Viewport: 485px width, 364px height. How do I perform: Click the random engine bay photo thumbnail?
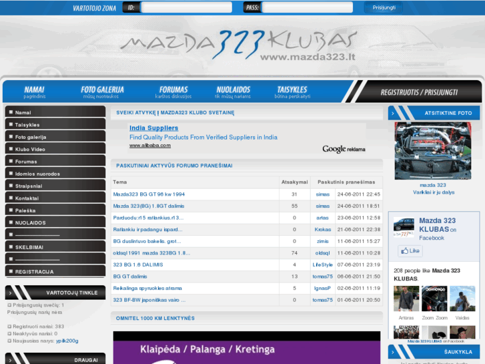(x=433, y=151)
